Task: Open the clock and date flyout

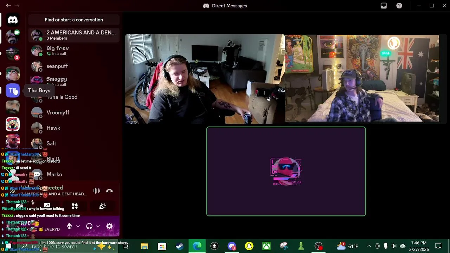Action: coord(419,246)
